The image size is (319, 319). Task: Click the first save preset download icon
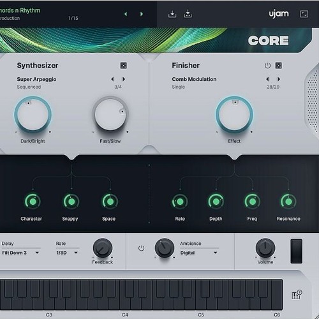point(172,14)
